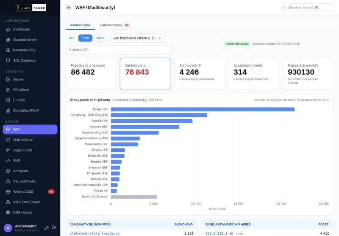Click the Hledat v URI search field
This screenshot has height=236, width=339.
click(x=119, y=50)
